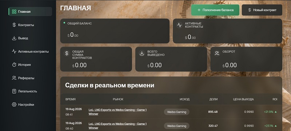Click the 0.9990 exit price in 08:40 row
This screenshot has width=291, height=131.
249,126
